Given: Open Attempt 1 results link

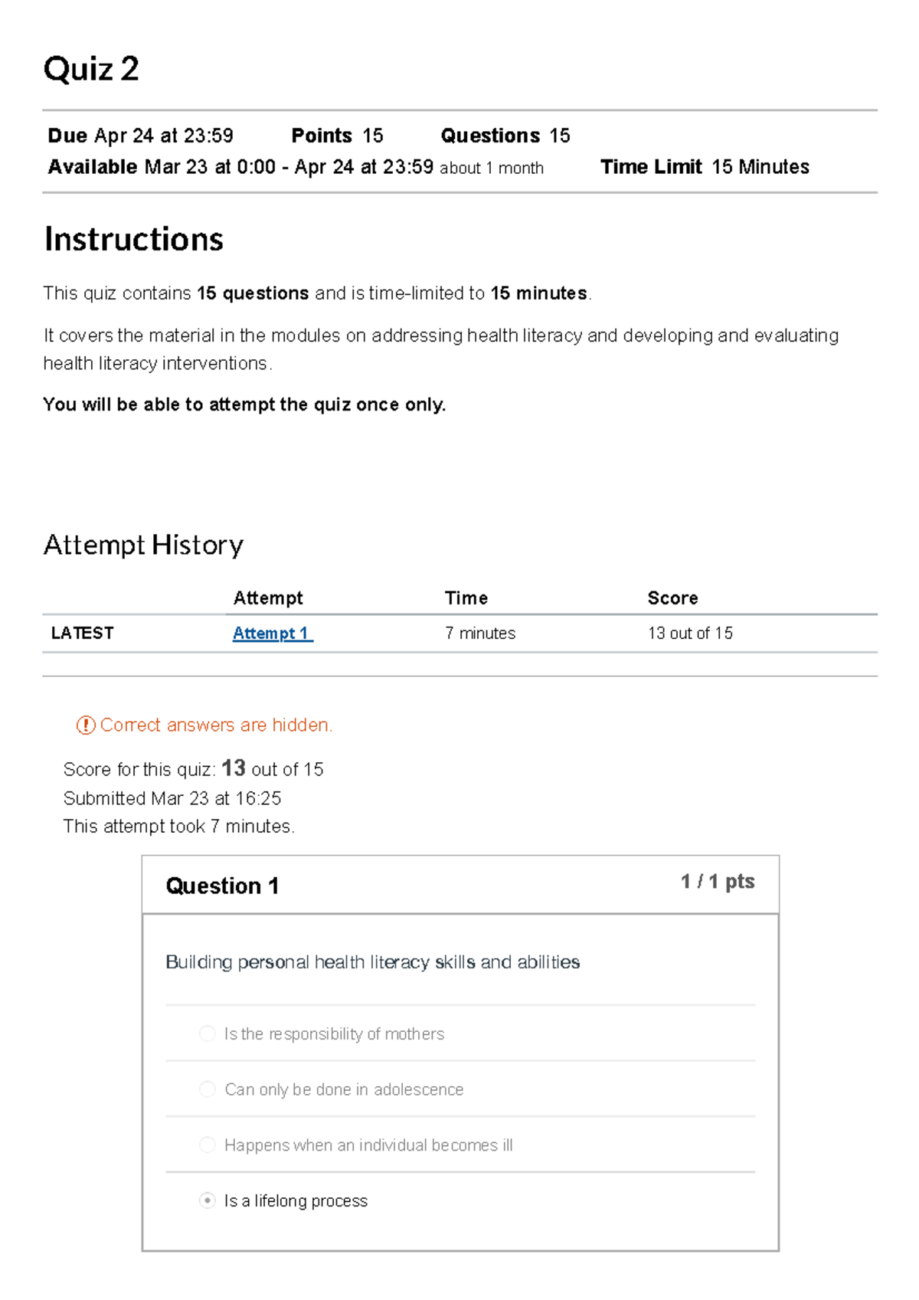Looking at the screenshot, I should [271, 633].
